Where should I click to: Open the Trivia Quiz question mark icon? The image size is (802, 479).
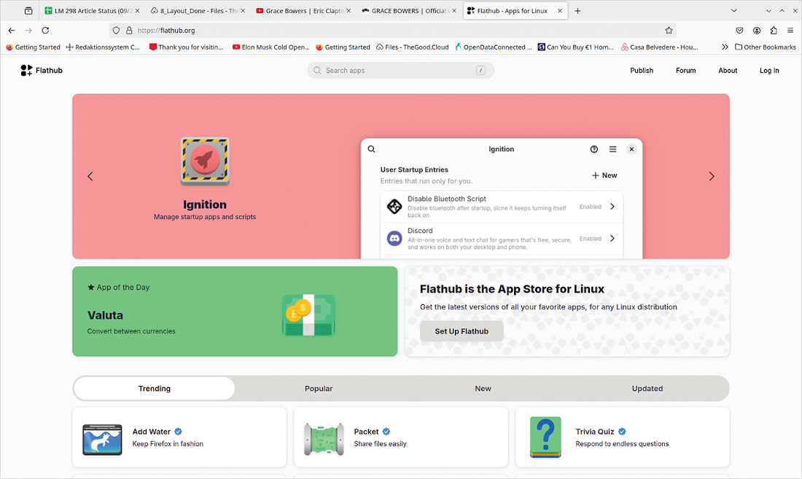click(x=545, y=438)
